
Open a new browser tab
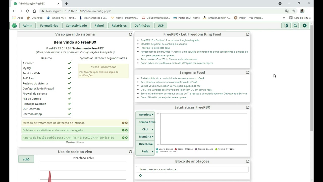click(x=66, y=4)
